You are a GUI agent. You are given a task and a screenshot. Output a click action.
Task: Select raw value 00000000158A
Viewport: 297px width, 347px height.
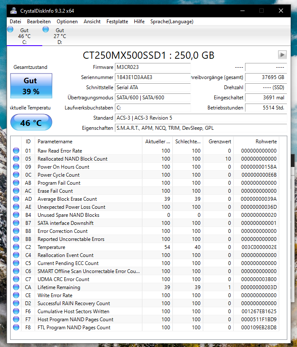[259, 167]
